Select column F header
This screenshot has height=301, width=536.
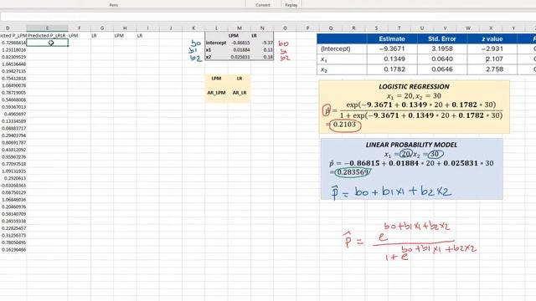(x=80, y=28)
